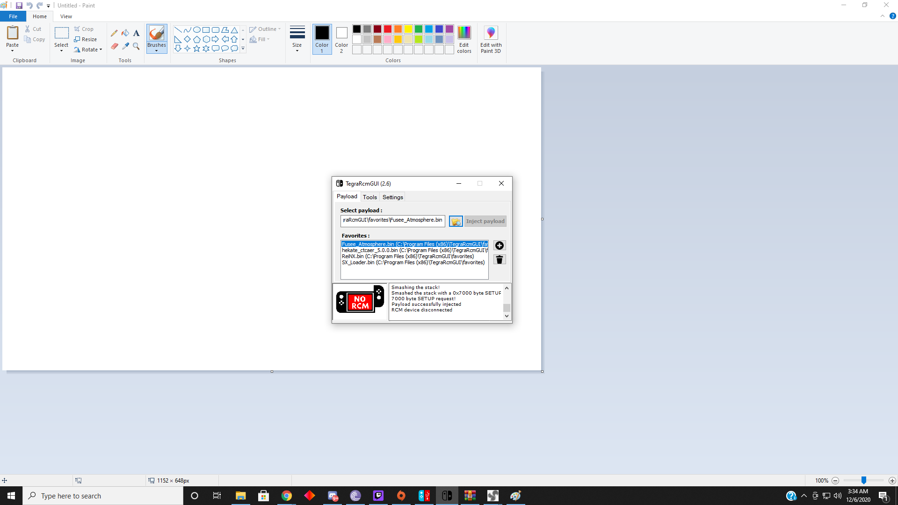Open the File menu in Paint

(x=13, y=16)
